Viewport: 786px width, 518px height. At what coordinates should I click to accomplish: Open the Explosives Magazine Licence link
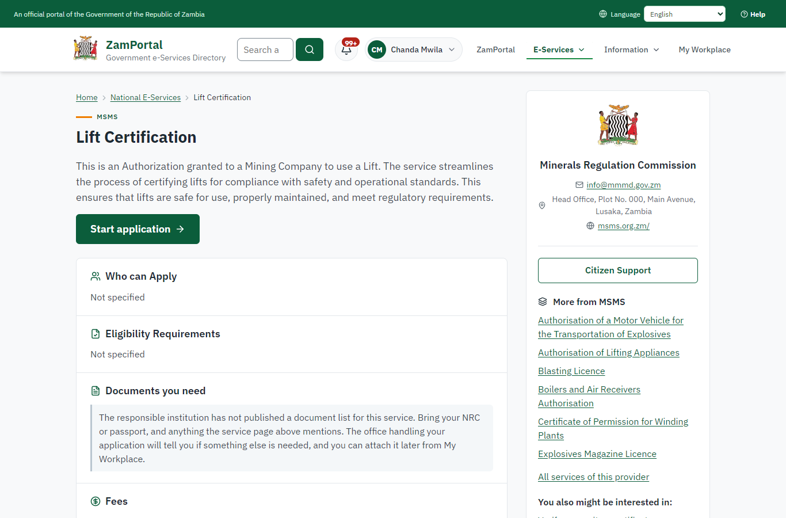pos(597,454)
